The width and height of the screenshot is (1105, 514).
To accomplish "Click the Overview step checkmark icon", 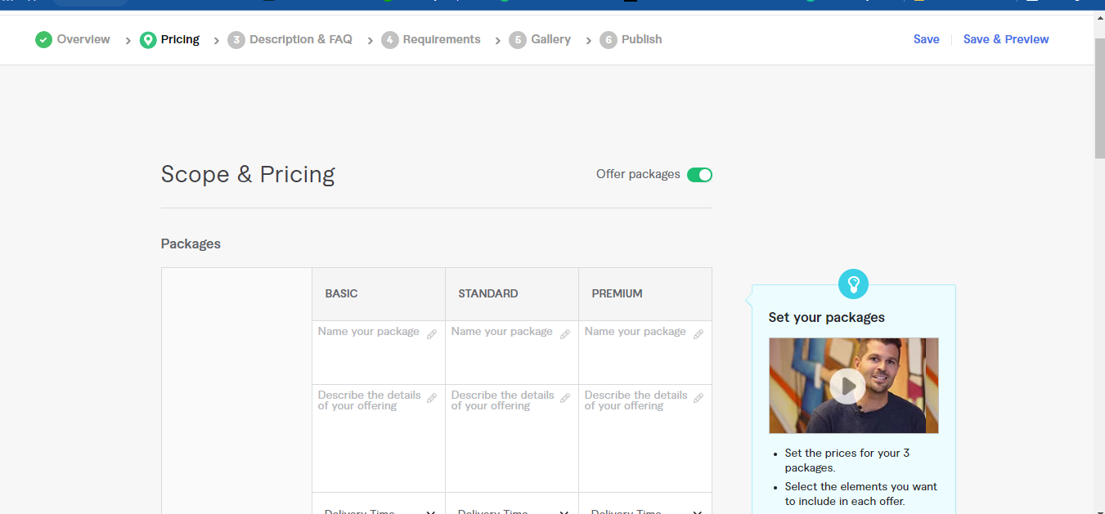I will (x=43, y=39).
